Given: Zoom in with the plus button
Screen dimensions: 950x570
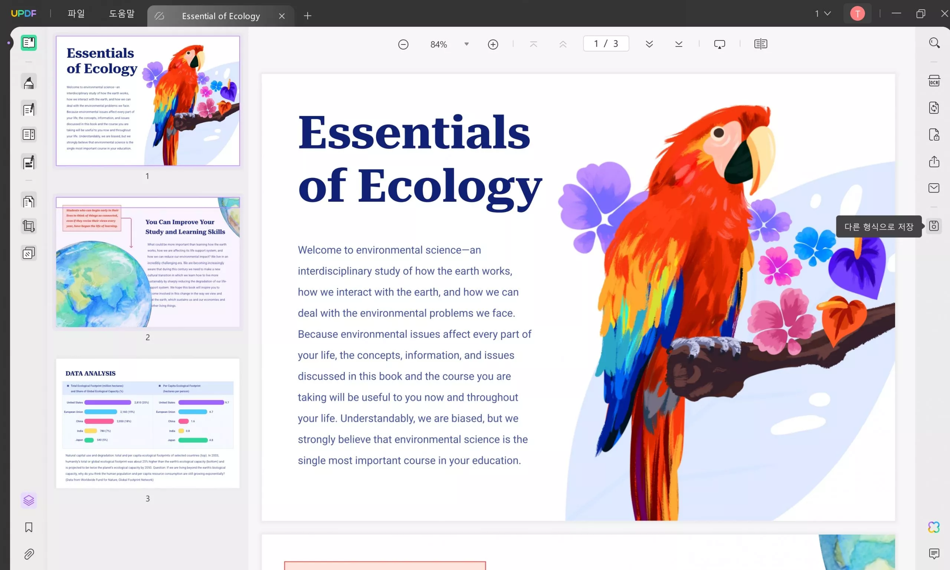Looking at the screenshot, I should (x=493, y=44).
